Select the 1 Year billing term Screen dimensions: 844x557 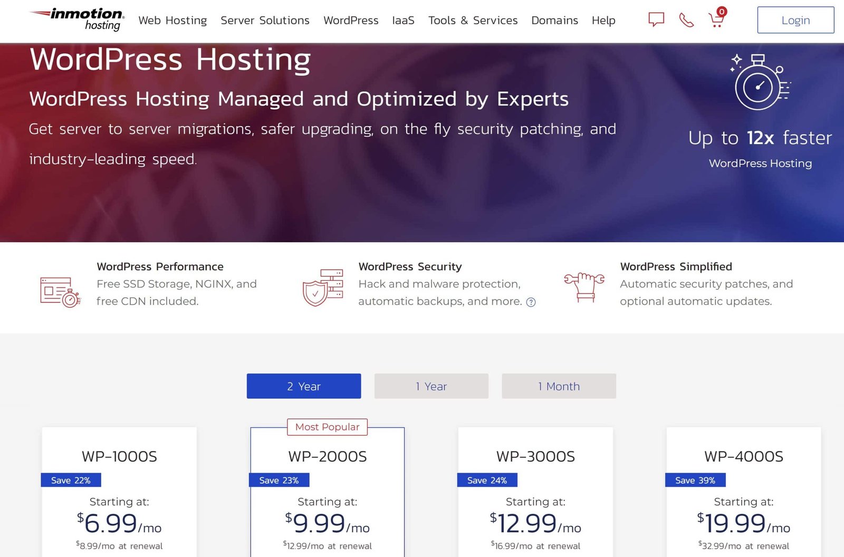point(431,386)
